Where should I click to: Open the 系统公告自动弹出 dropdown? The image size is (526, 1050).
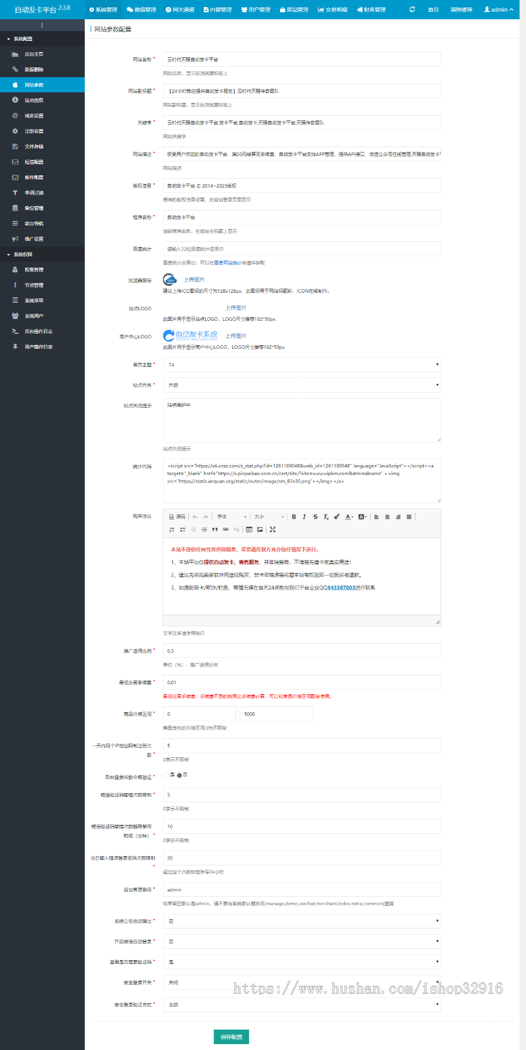coord(302,921)
